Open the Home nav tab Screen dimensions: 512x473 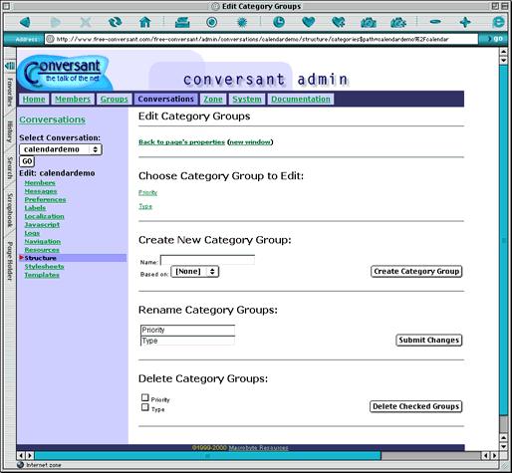pyautogui.click(x=34, y=99)
